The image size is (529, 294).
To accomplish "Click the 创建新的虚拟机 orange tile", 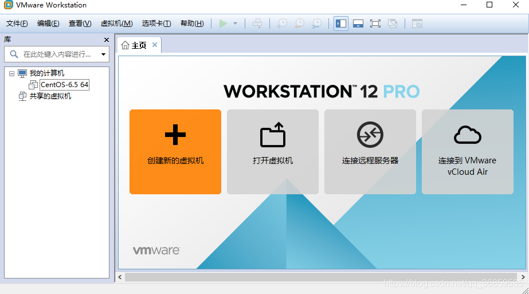I will coord(175,152).
